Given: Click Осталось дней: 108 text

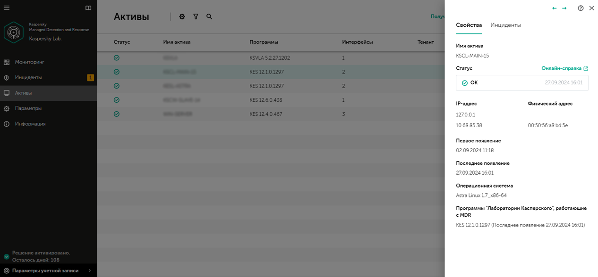Looking at the screenshot, I should [36, 260].
